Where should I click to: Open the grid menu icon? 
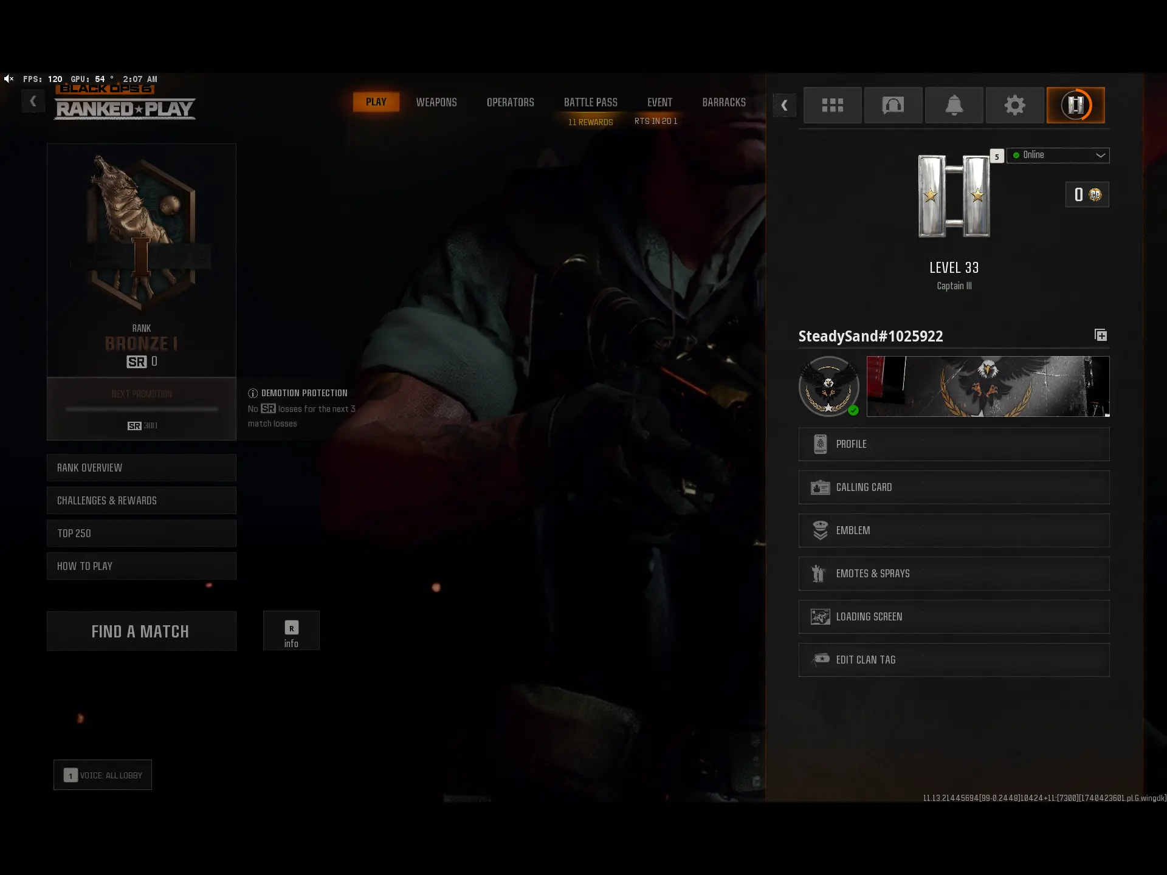pyautogui.click(x=832, y=105)
